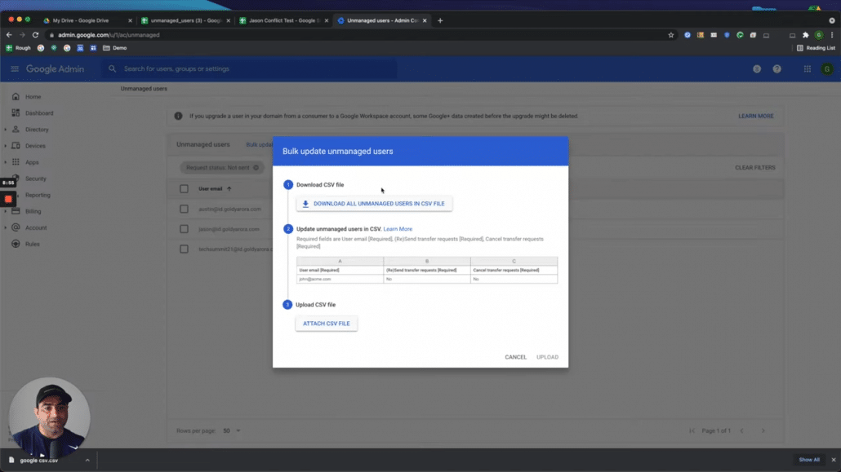Open the Rough bookmark
841x472 pixels.
tap(18, 47)
